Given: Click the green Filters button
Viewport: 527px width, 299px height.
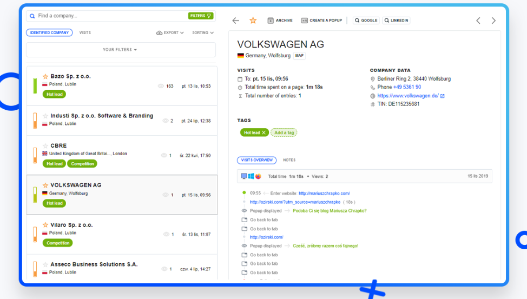Looking at the screenshot, I should 200,16.
